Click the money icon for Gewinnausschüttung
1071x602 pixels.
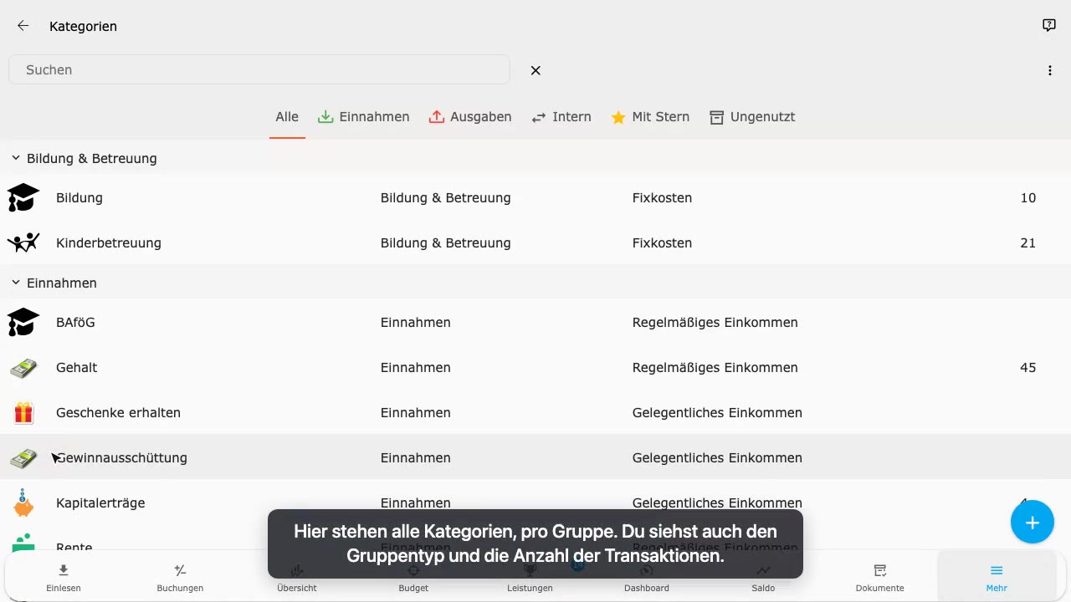tap(23, 458)
